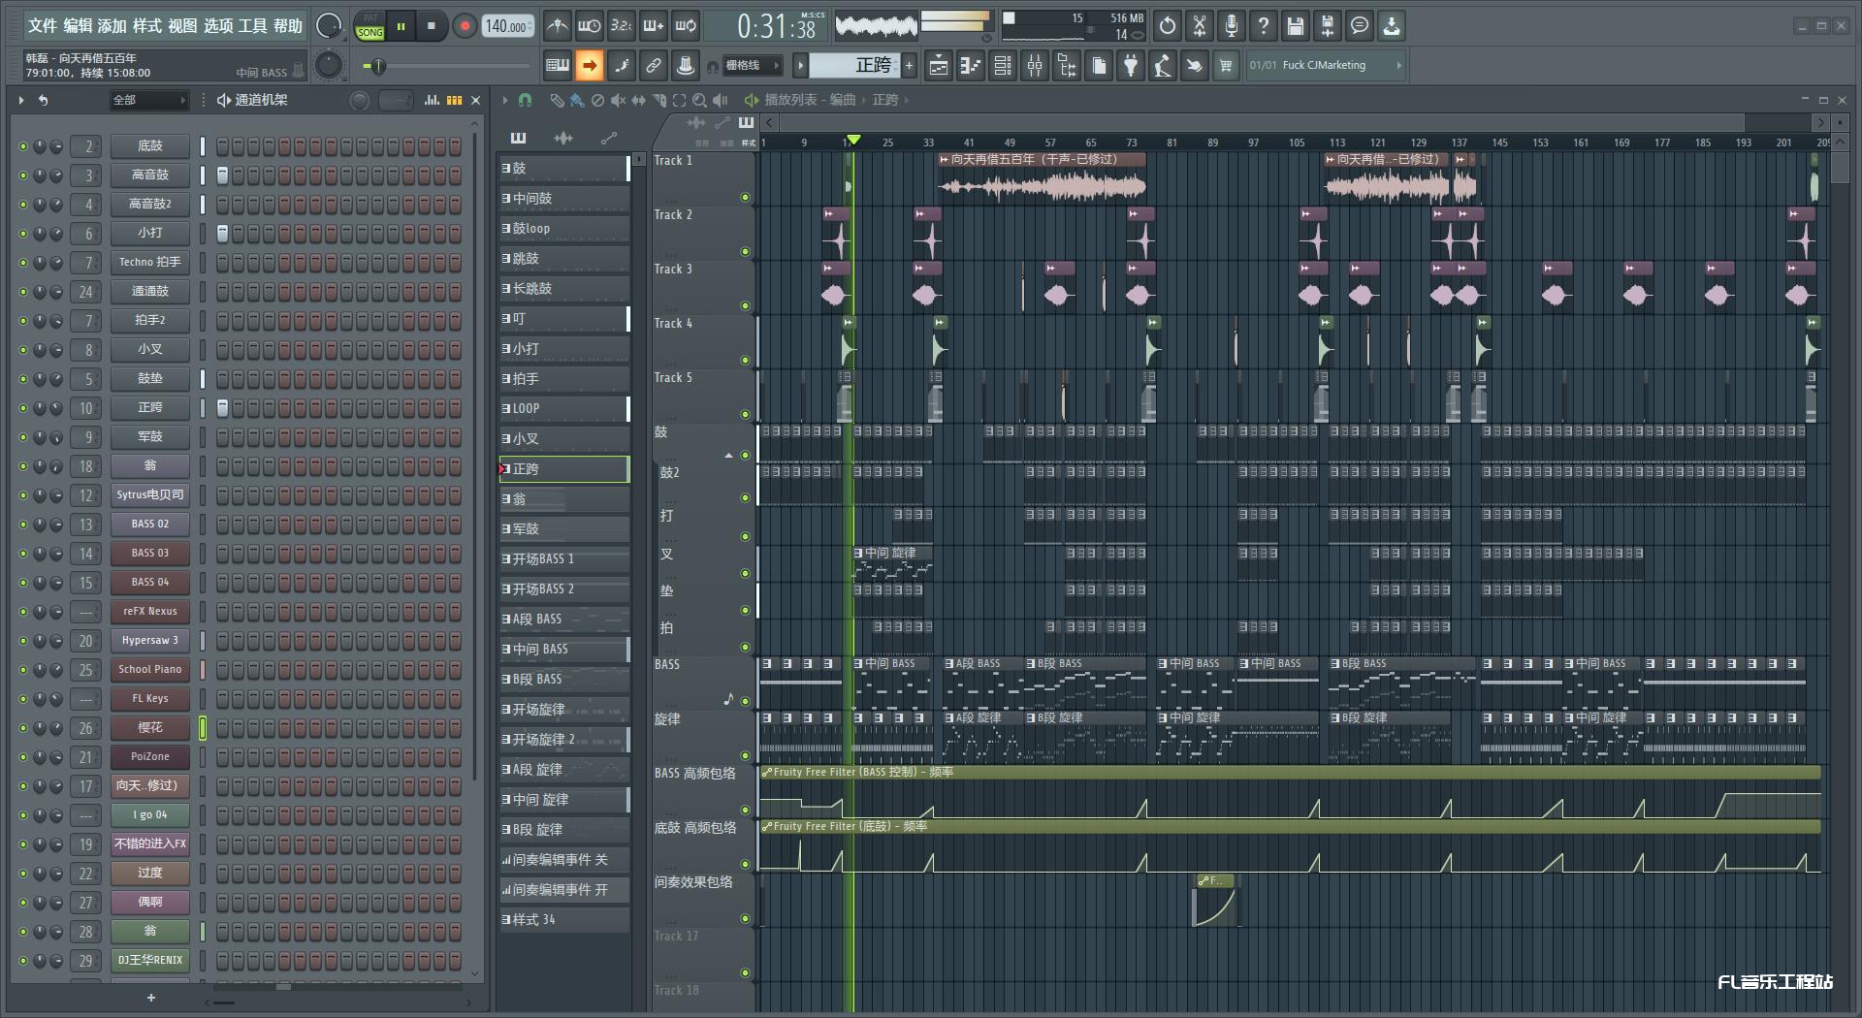Open the mixer window icon
Viewport: 1862px width, 1018px height.
1035,66
